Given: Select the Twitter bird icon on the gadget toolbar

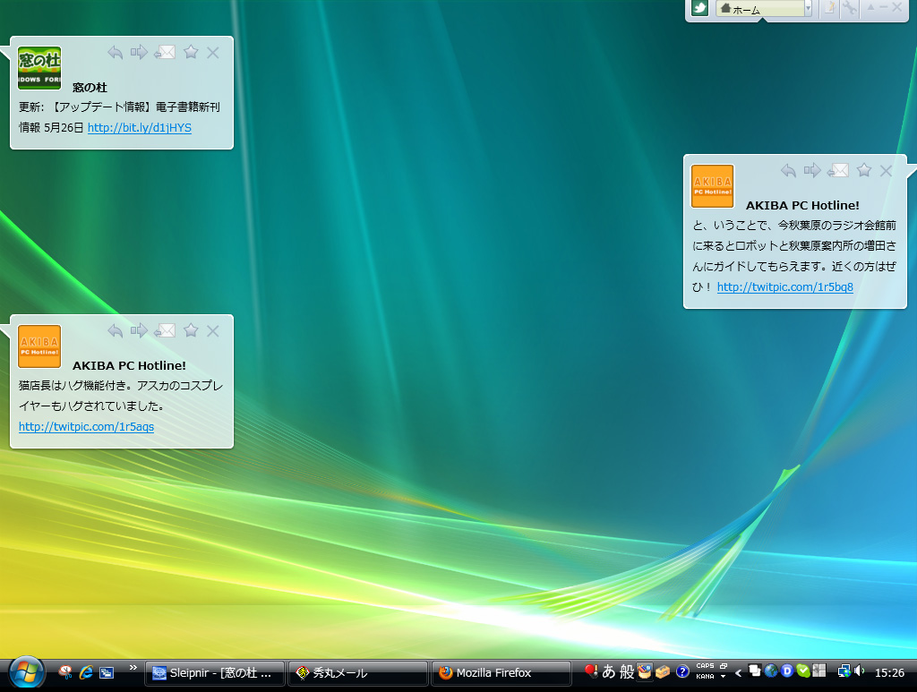Looking at the screenshot, I should 699,9.
